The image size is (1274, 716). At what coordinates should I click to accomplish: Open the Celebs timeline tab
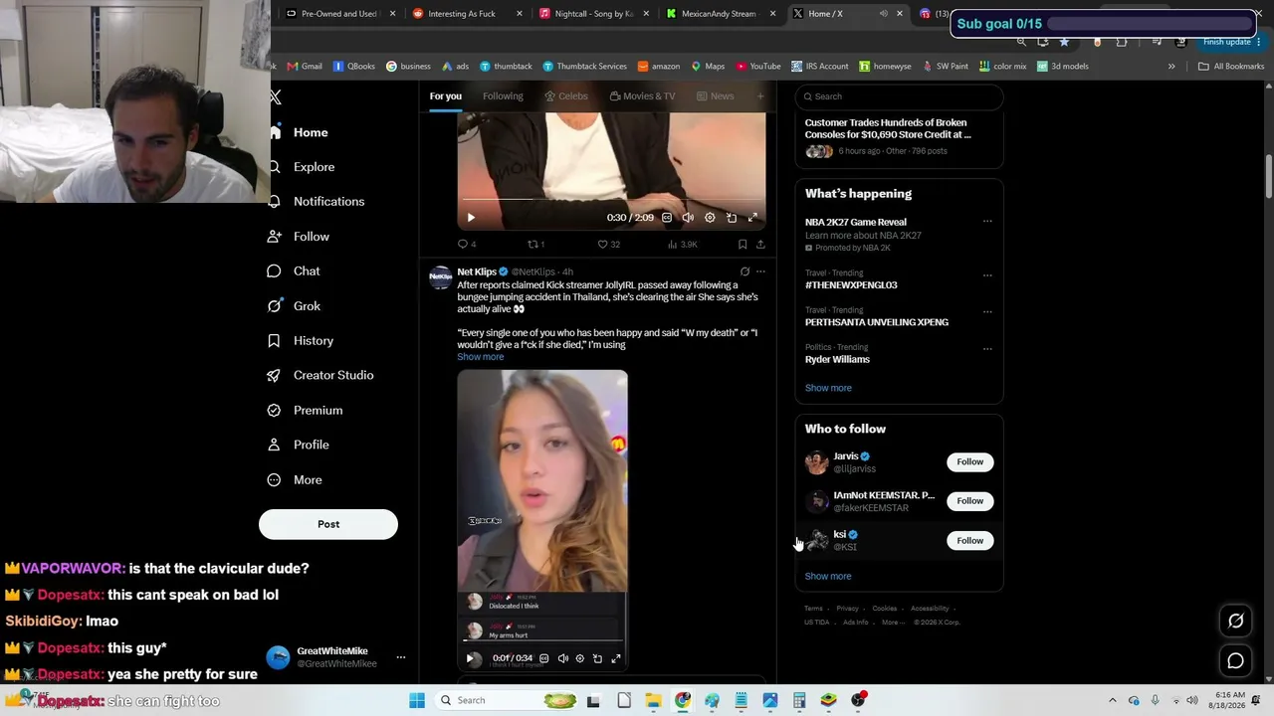coord(566,96)
